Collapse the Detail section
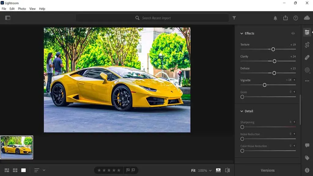Viewport: 313px width, 176px height. click(x=242, y=111)
